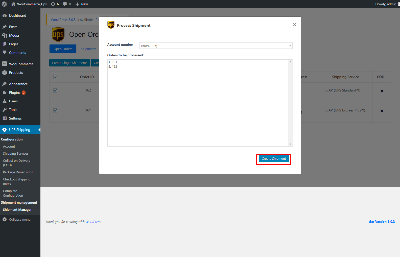Click the orders list scroll down arrow
Viewport: 400px width, 257px height.
291,144
